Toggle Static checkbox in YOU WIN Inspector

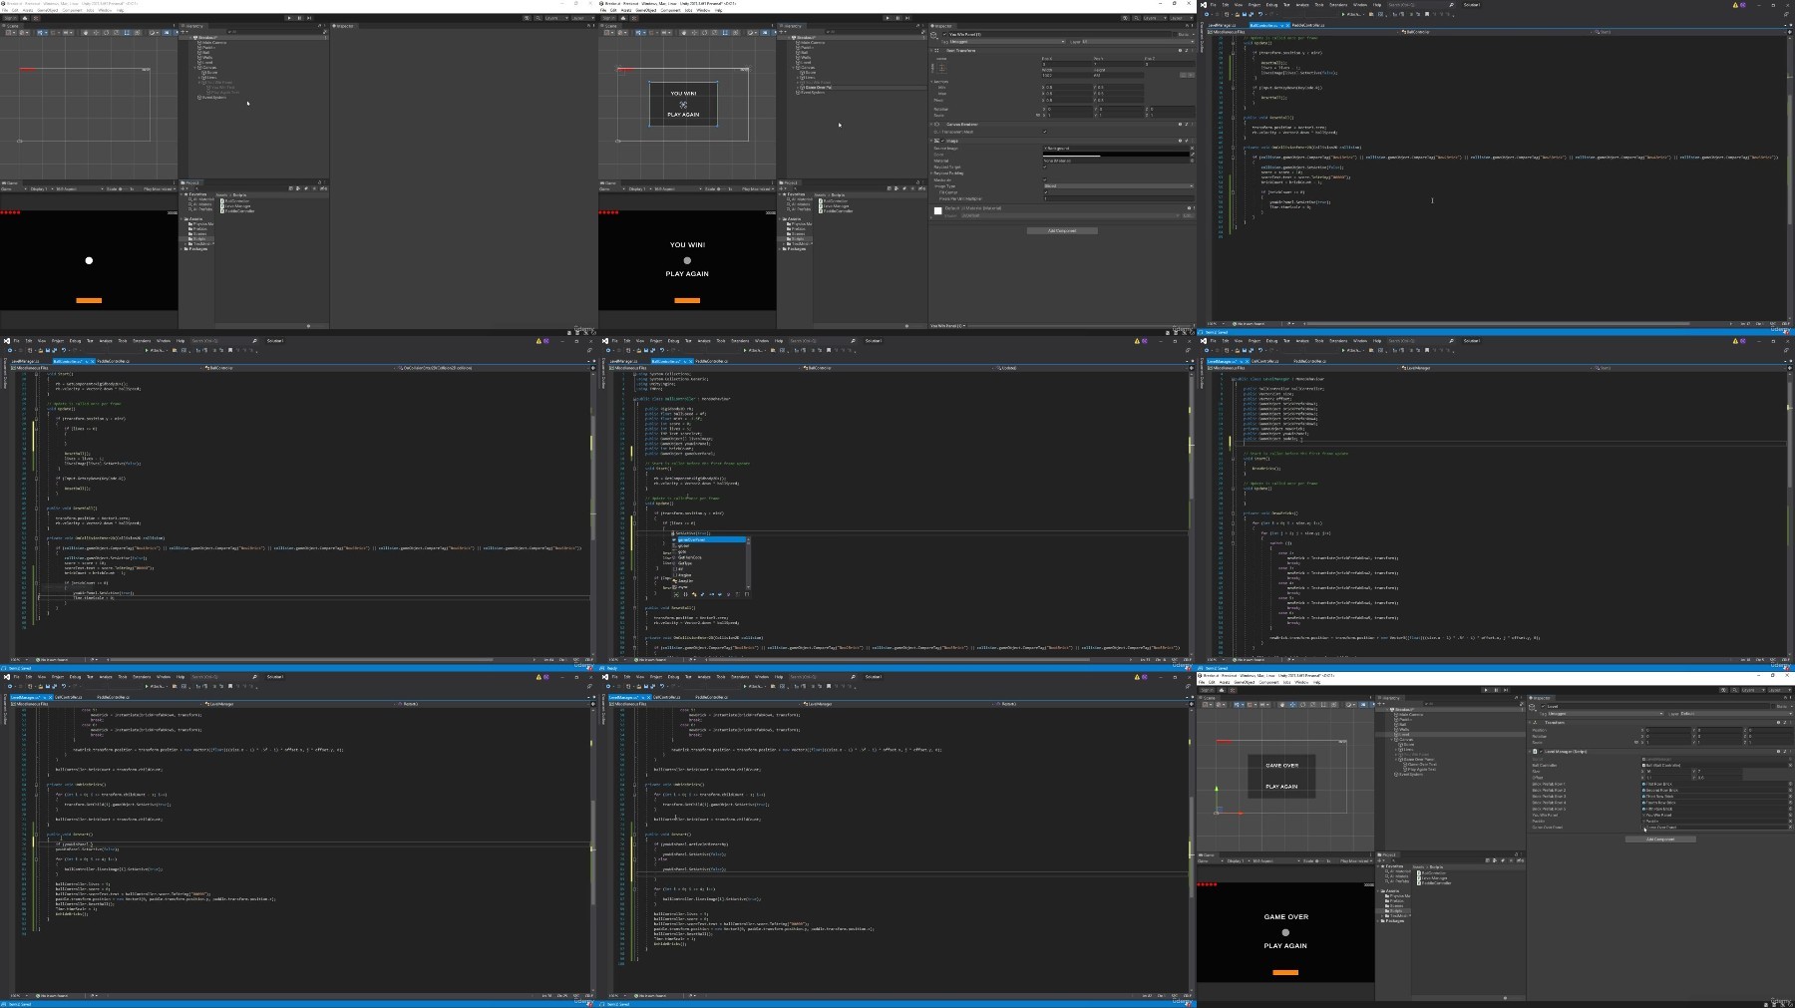pos(1175,34)
